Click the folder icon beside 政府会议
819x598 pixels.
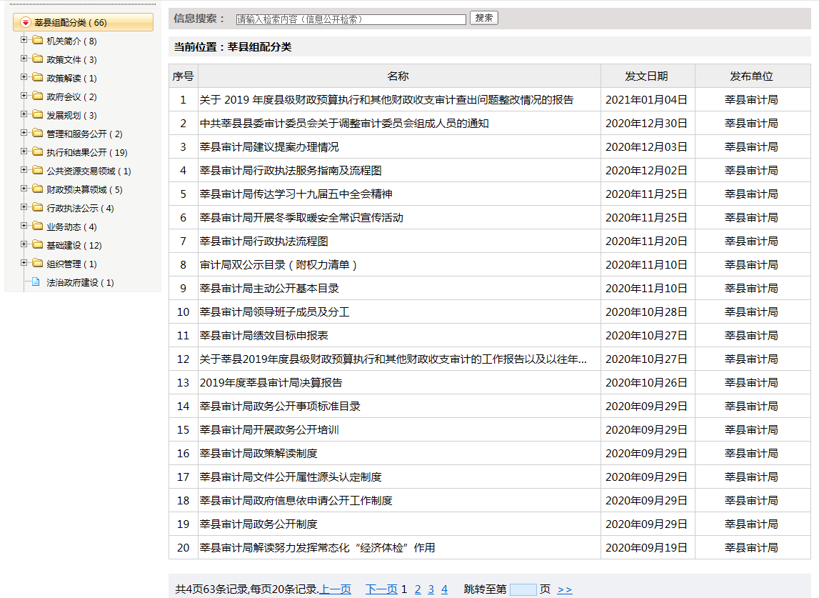pyautogui.click(x=38, y=96)
